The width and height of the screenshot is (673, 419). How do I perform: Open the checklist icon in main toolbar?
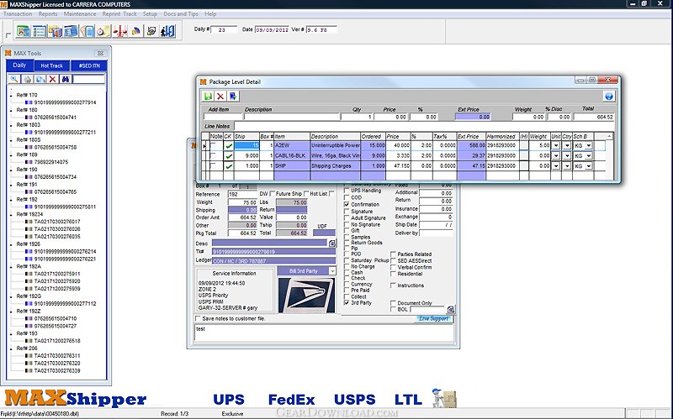39,31
